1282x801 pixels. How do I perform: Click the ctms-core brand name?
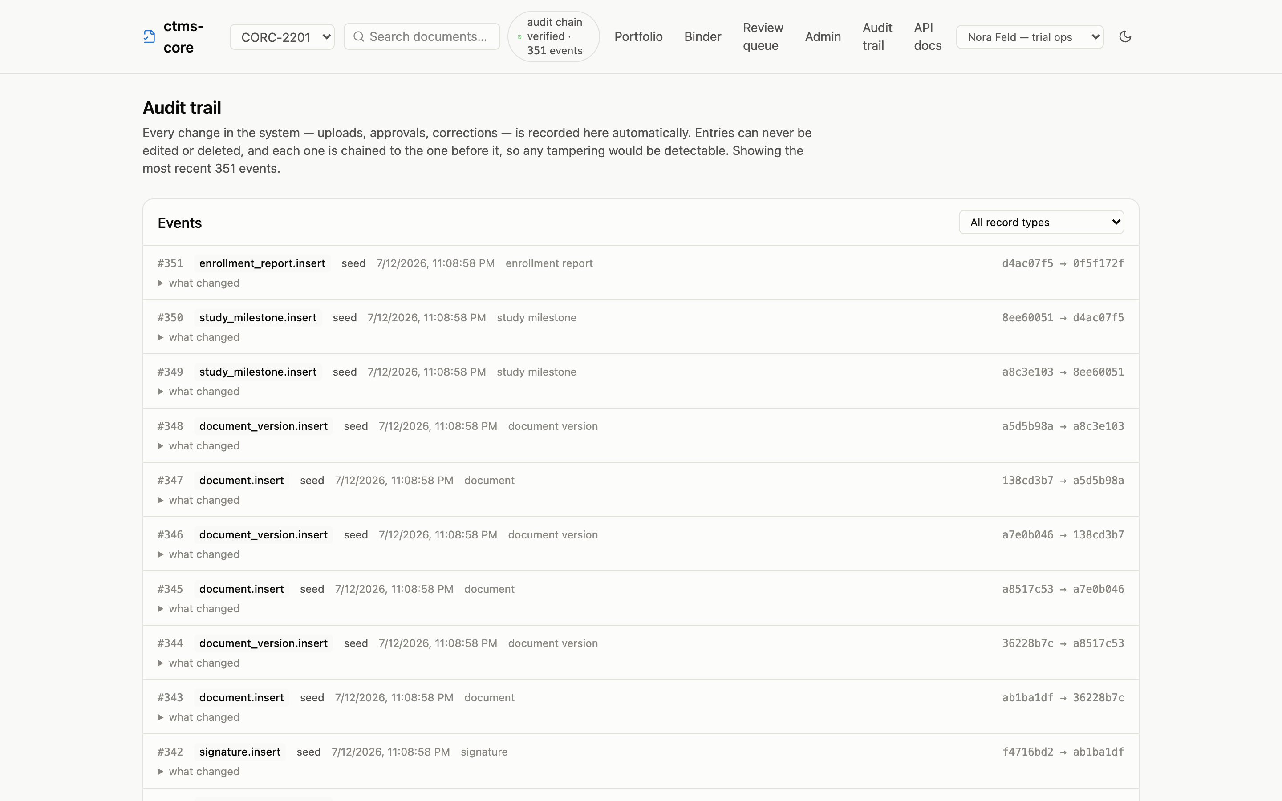[x=183, y=36]
